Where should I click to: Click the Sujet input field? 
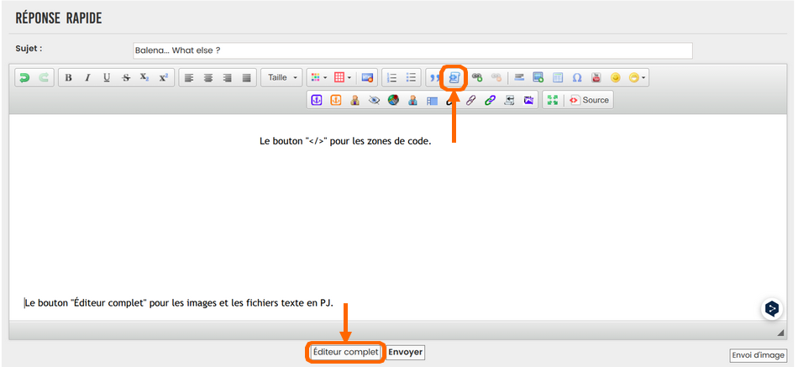[x=412, y=50]
